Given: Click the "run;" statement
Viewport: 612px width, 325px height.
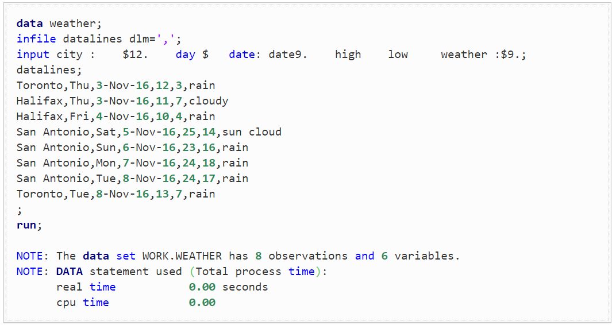Looking at the screenshot, I should tap(29, 225).
